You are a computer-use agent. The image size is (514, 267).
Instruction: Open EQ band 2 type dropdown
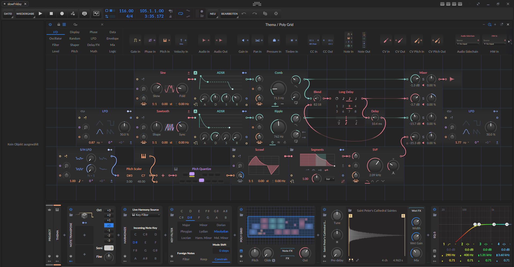[470, 244]
